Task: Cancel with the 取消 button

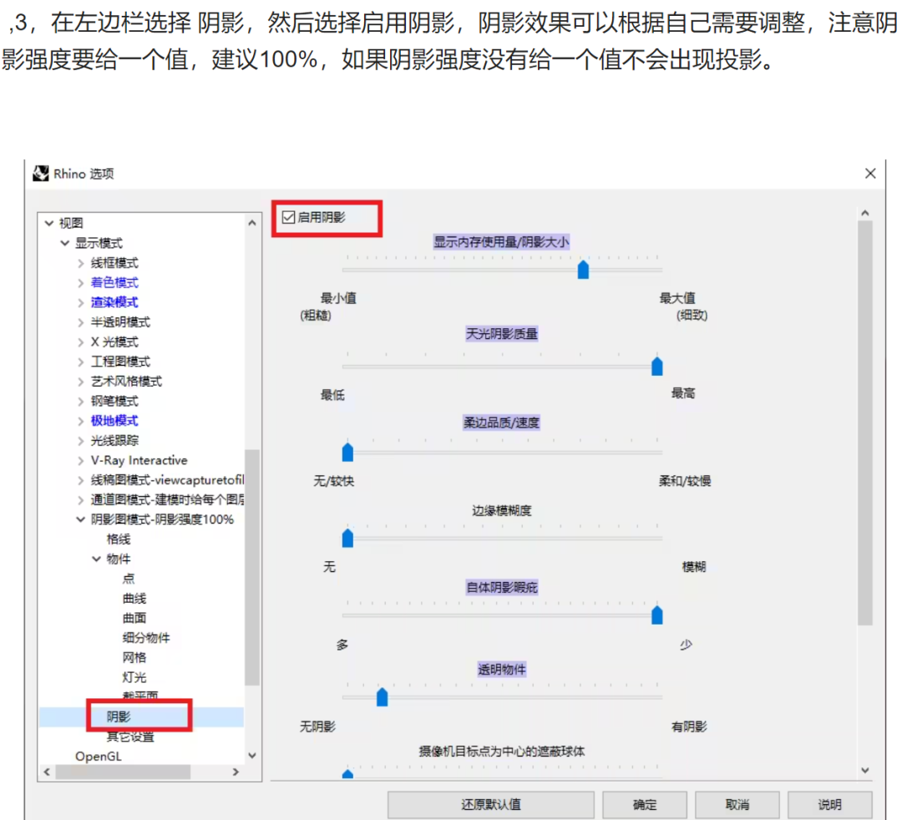Action: (x=737, y=804)
